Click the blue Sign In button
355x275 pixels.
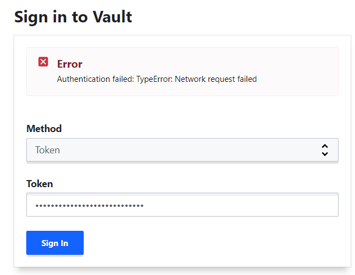tap(55, 243)
